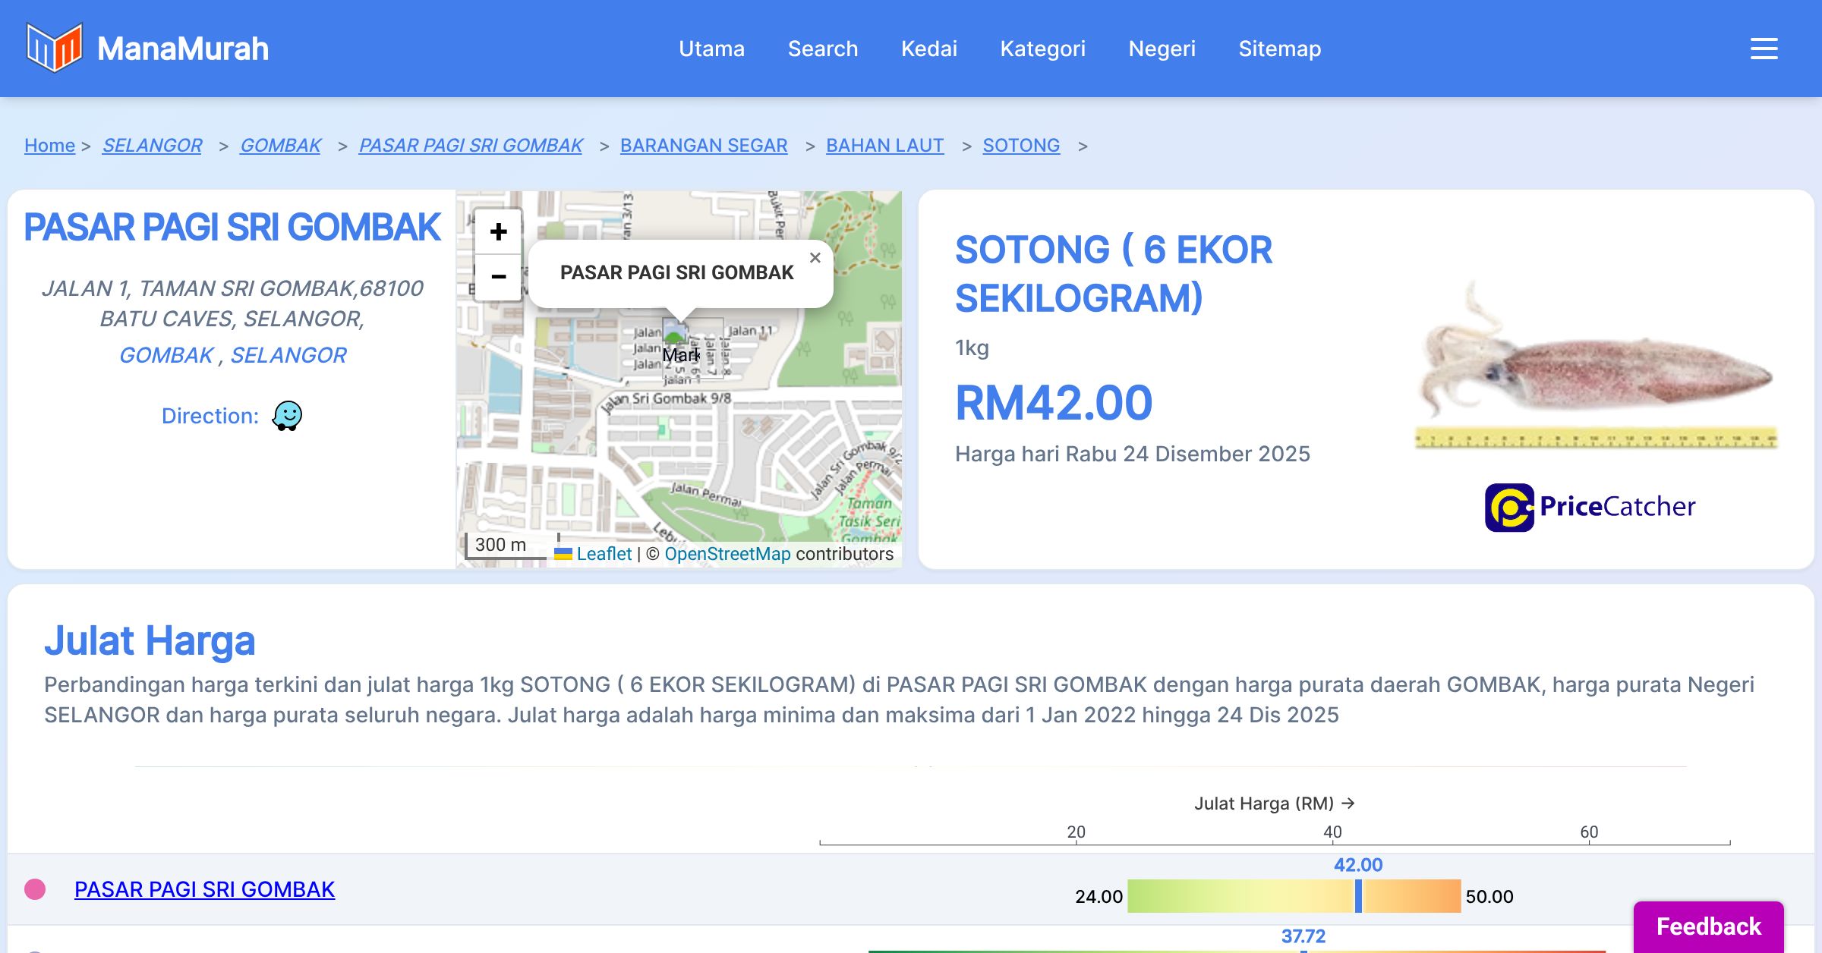Open Leaflet attribution link
The height and width of the screenshot is (953, 1822).
604,554
